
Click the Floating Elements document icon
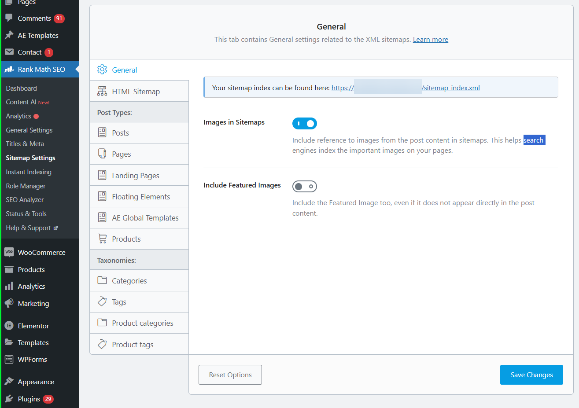coord(102,196)
